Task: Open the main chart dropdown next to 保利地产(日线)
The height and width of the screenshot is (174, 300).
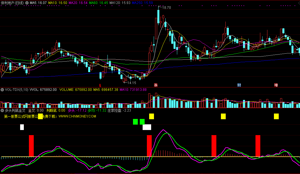Action: point(27,3)
